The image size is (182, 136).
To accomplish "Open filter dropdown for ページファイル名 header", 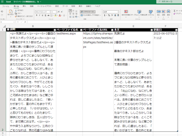I will tap(81, 30).
